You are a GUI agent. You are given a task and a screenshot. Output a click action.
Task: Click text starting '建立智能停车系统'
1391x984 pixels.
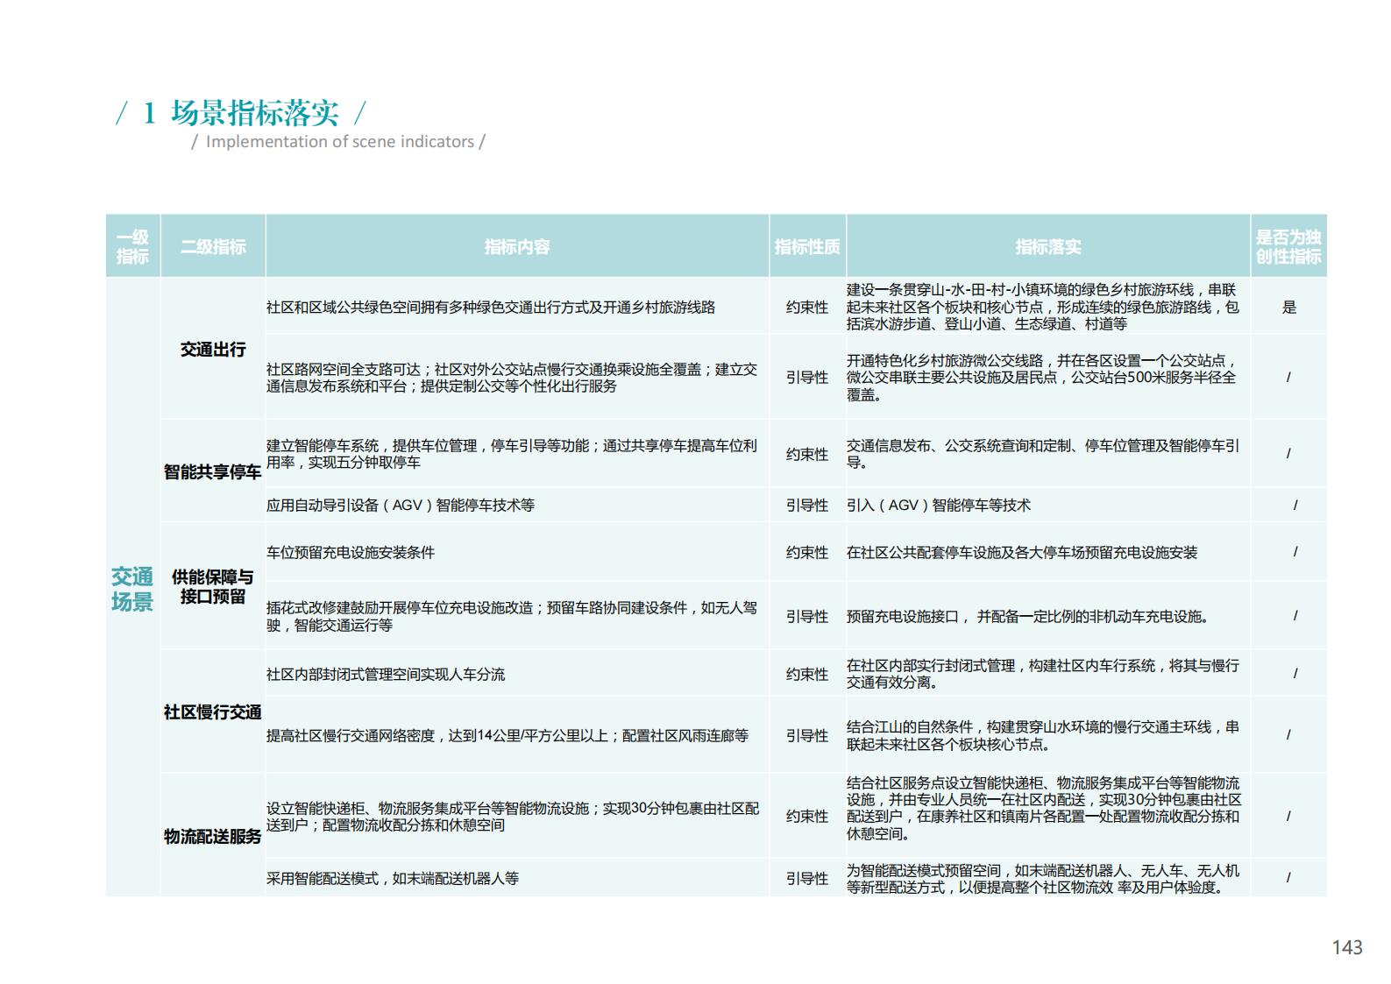(512, 454)
